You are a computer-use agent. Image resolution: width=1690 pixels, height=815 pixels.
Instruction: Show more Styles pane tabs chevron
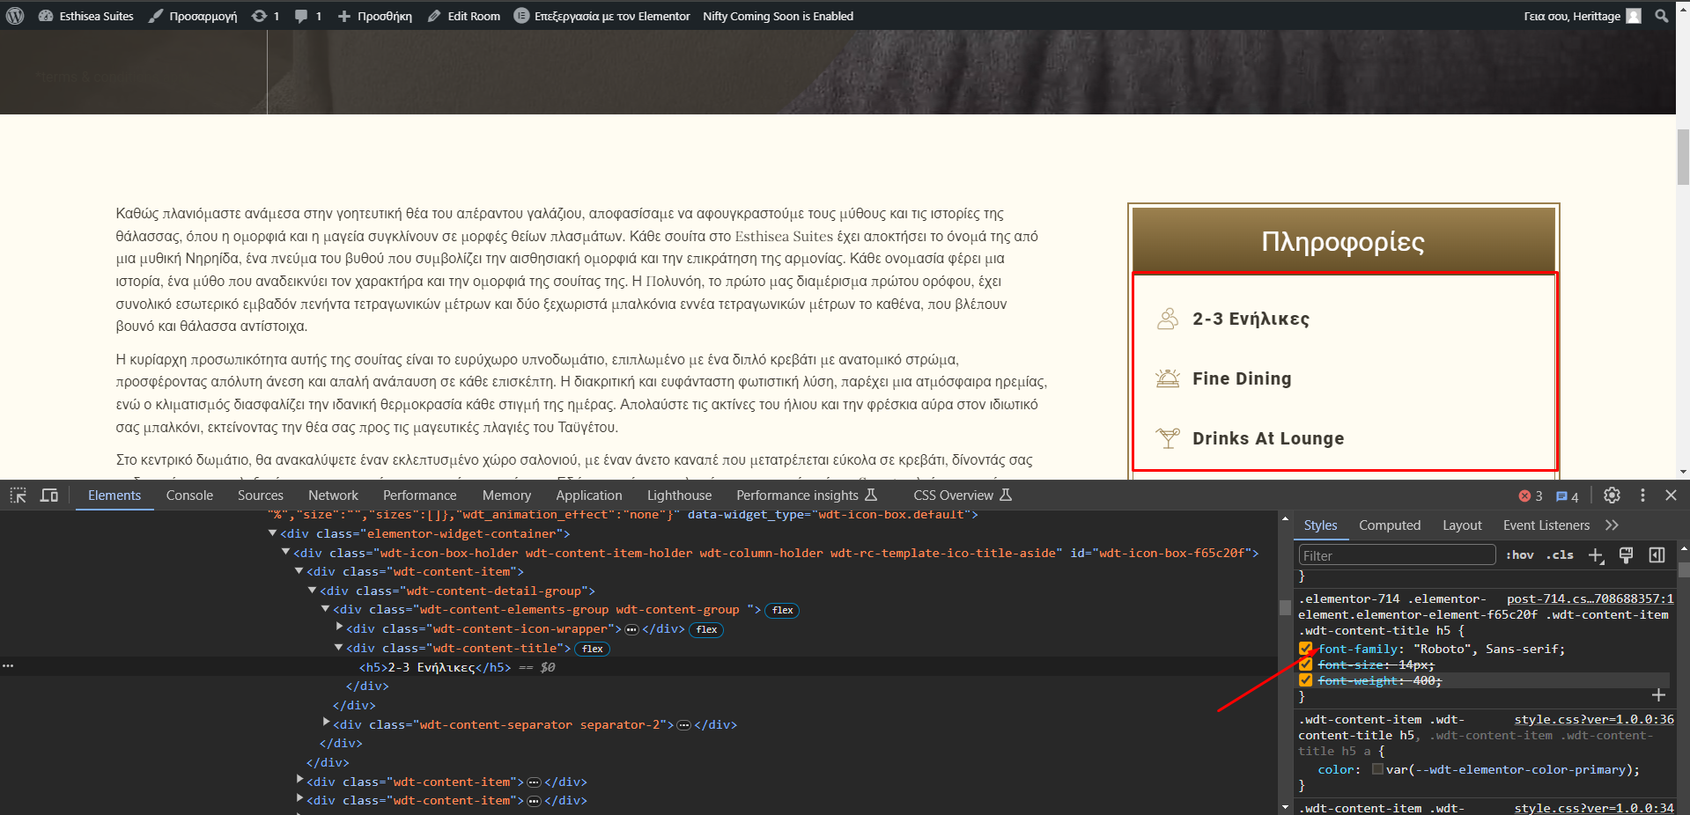tap(1612, 525)
